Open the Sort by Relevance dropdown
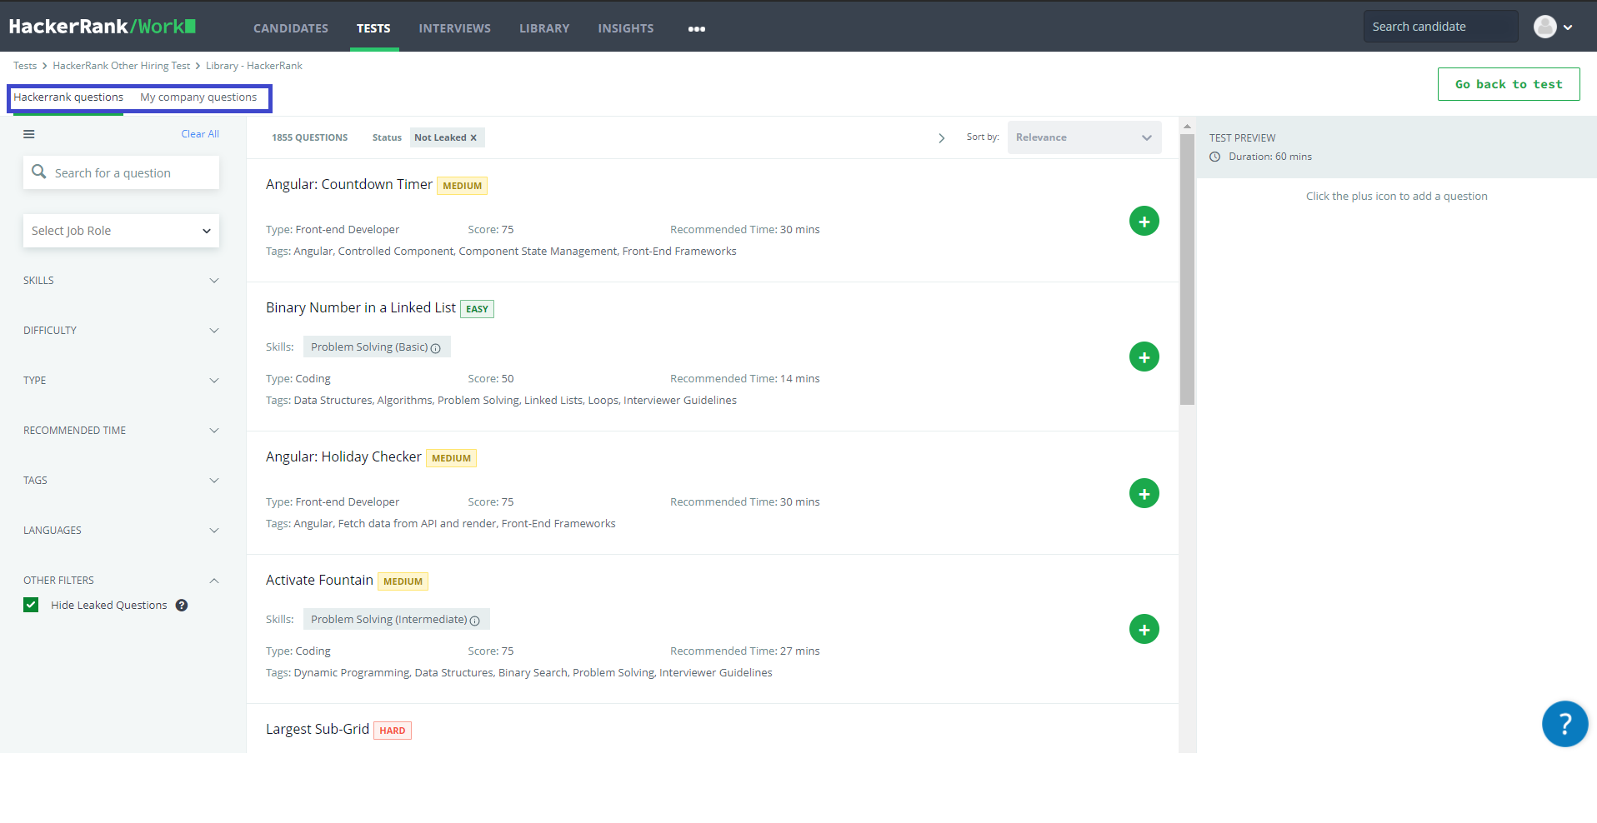The image size is (1597, 823). point(1084,137)
